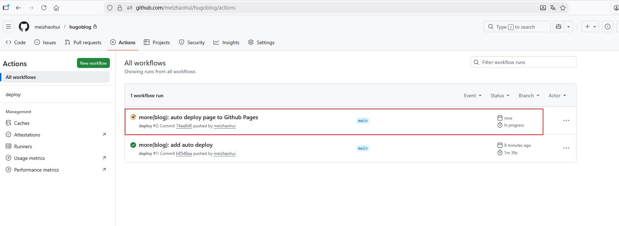
Task: Expand the Branch filter dropdown
Action: (x=529, y=95)
